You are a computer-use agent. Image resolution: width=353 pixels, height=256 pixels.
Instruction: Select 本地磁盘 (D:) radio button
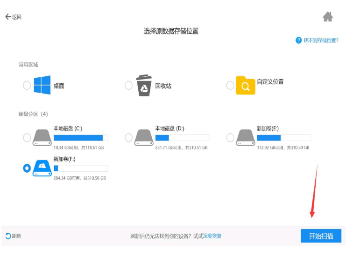point(128,137)
